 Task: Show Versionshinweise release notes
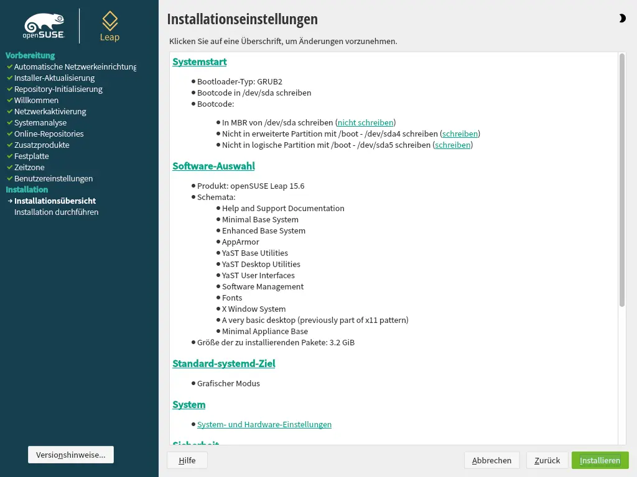tap(71, 455)
